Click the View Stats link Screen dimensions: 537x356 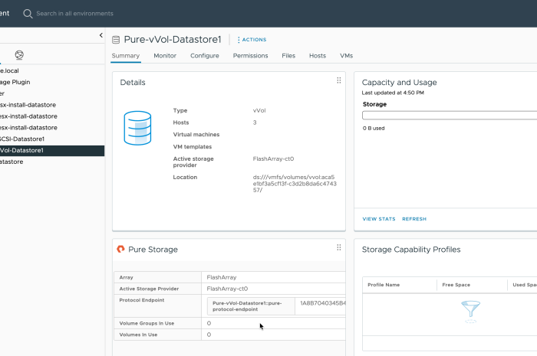[x=379, y=219]
